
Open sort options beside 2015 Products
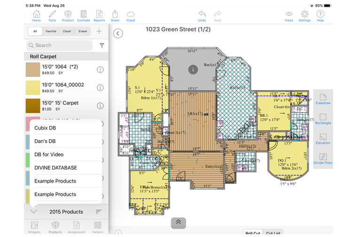click(x=99, y=212)
